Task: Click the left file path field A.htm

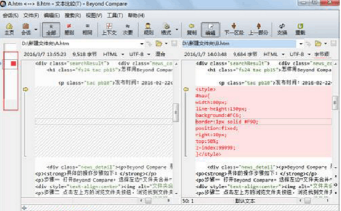Action: click(x=80, y=44)
